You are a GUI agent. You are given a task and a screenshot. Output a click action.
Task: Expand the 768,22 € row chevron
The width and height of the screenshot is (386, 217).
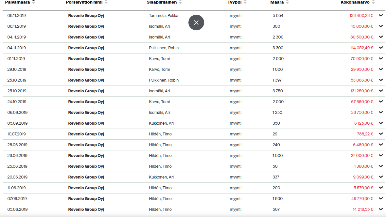point(381,134)
